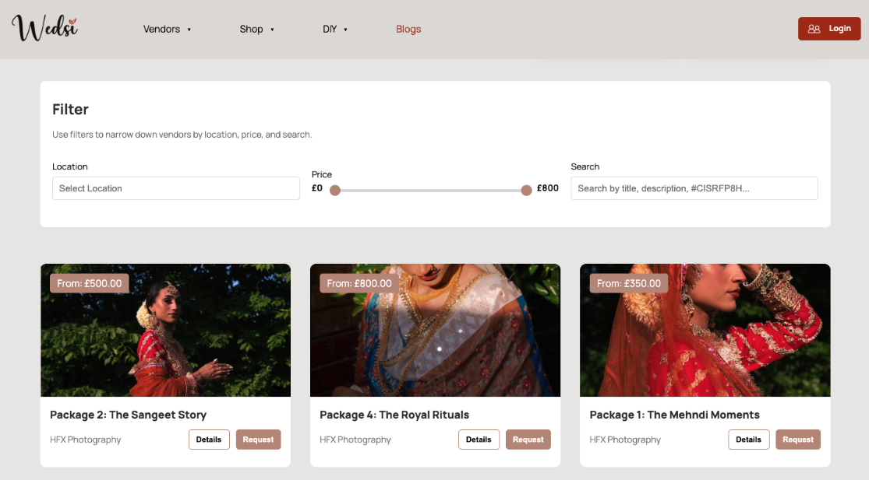Click the minimum price slider handle
The height and width of the screenshot is (480, 869).
coord(335,190)
